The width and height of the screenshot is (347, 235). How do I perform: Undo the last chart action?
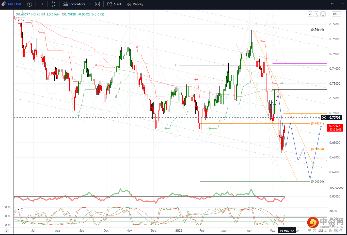click(x=333, y=4)
